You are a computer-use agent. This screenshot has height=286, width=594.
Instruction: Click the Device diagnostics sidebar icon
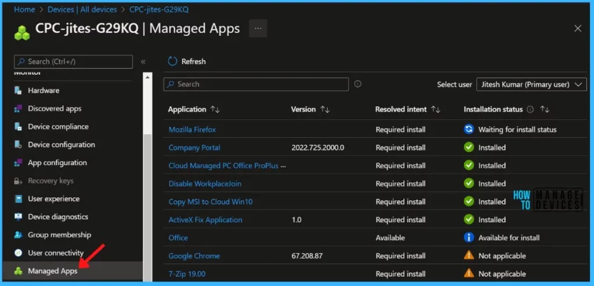18,217
